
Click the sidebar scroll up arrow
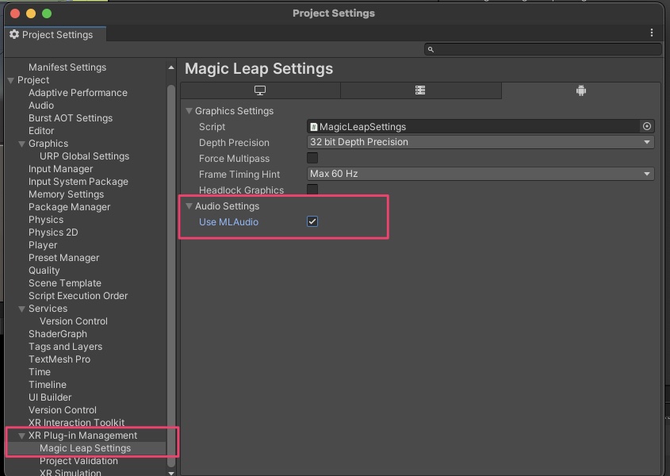pyautogui.click(x=171, y=67)
